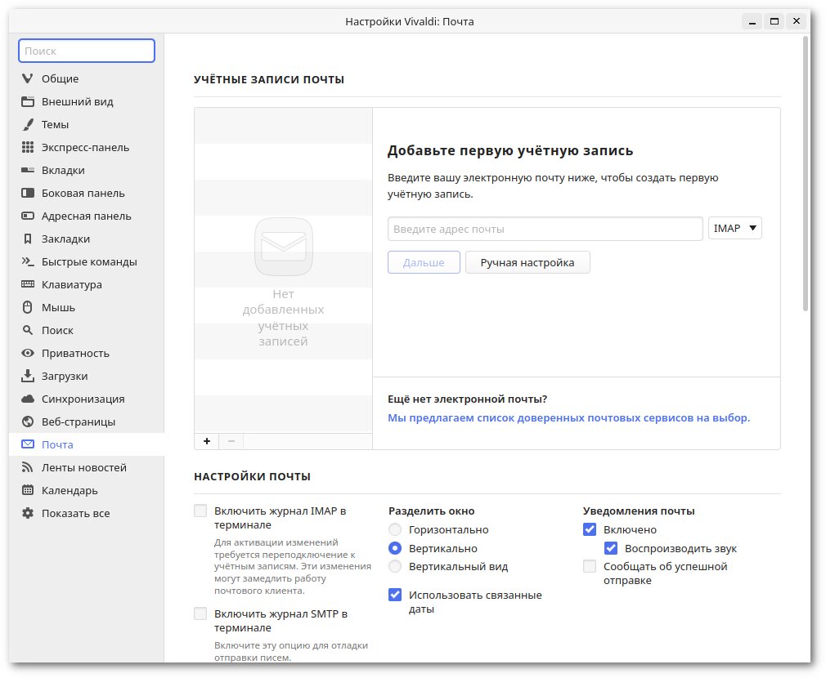This screenshot has height=678, width=826.
Task: Focus the settings Поиск search field
Action: (x=87, y=51)
